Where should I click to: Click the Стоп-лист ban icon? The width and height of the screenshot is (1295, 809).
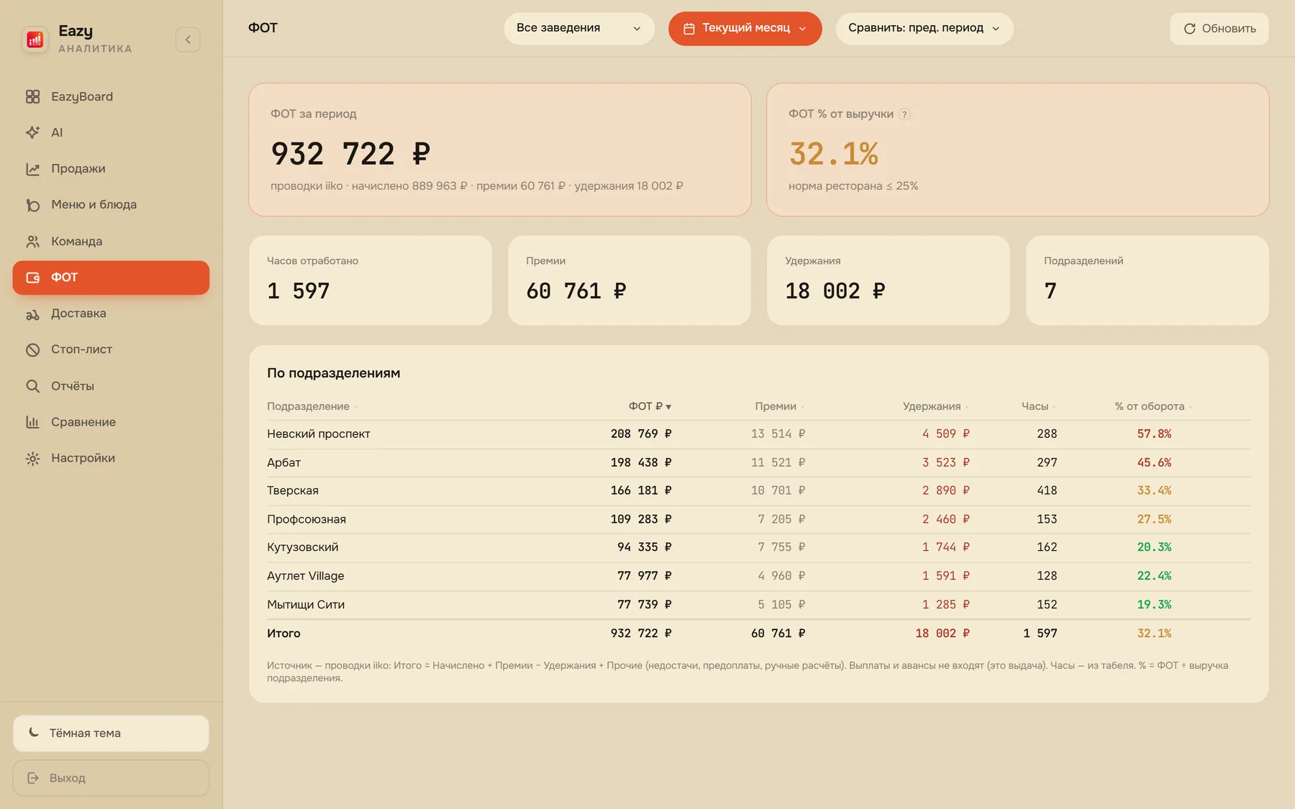[32, 350]
